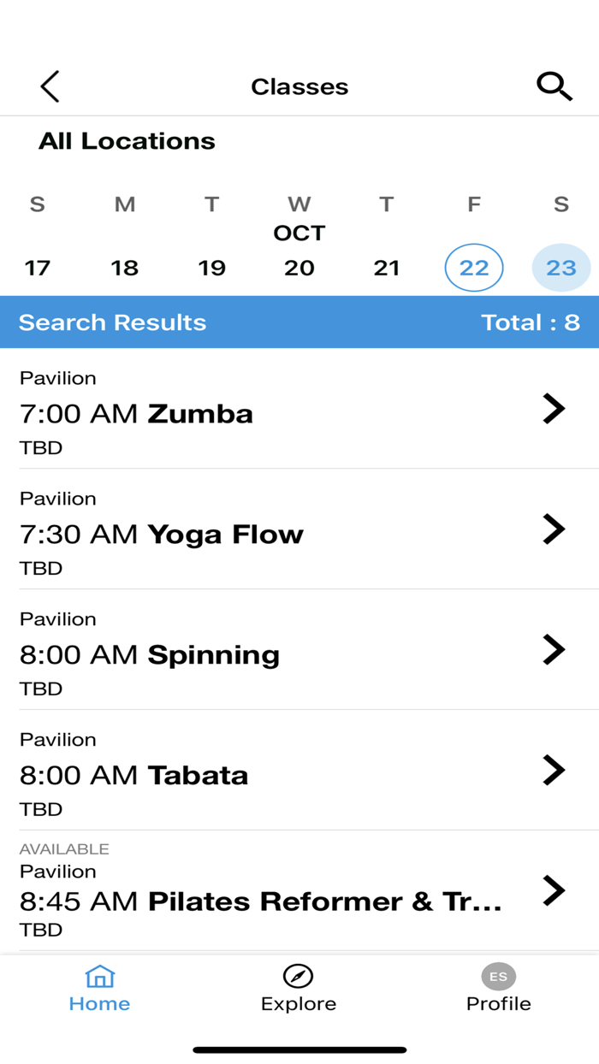Open Profile via the ES avatar icon
The image size is (599, 1064).
click(499, 976)
